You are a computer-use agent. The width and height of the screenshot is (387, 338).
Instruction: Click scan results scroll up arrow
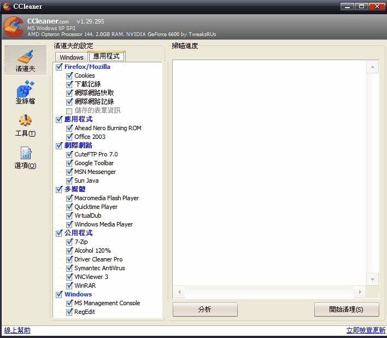click(x=372, y=67)
